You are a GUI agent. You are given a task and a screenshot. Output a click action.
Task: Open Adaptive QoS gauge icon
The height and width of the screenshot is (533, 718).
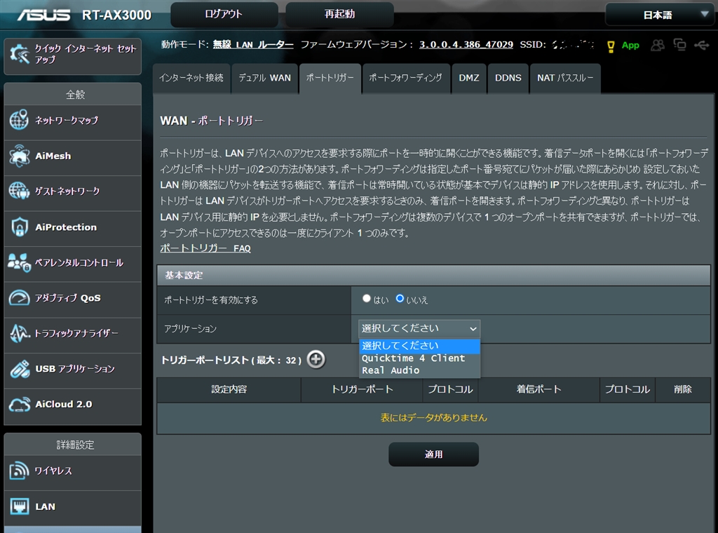click(19, 297)
